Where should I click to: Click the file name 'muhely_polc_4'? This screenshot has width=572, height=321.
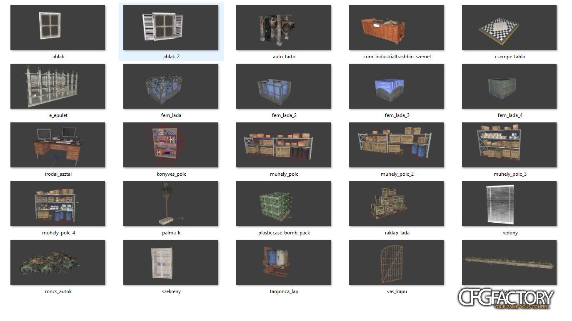click(x=58, y=233)
